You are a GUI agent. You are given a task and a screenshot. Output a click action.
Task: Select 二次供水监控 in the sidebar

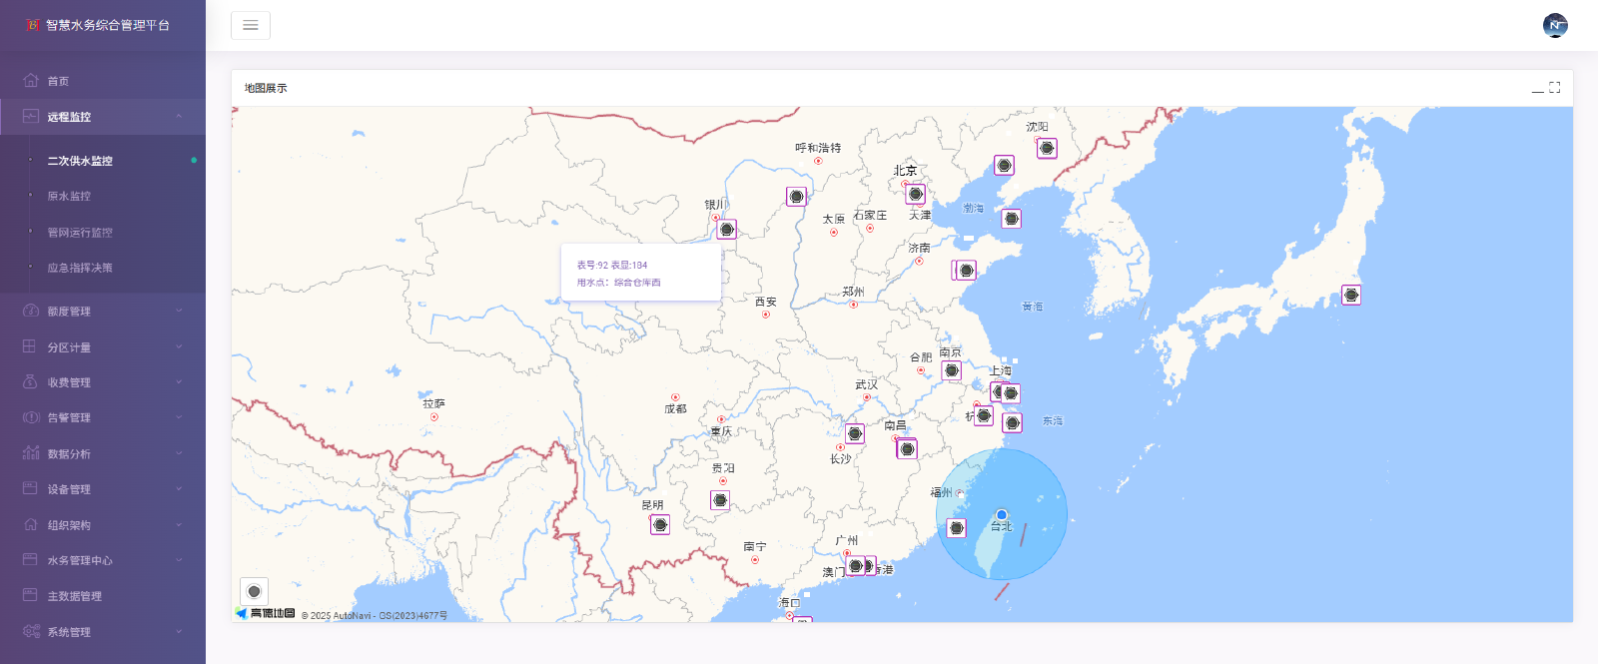pos(80,161)
